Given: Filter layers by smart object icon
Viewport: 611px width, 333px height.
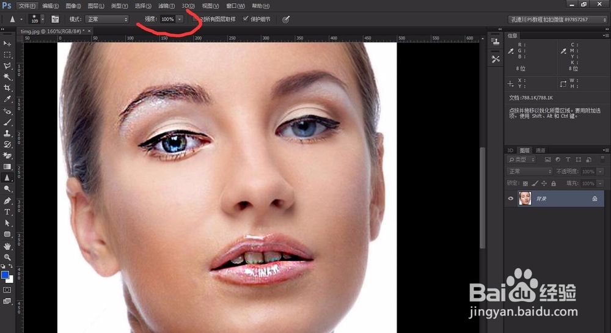Looking at the screenshot, I should click(x=588, y=159).
